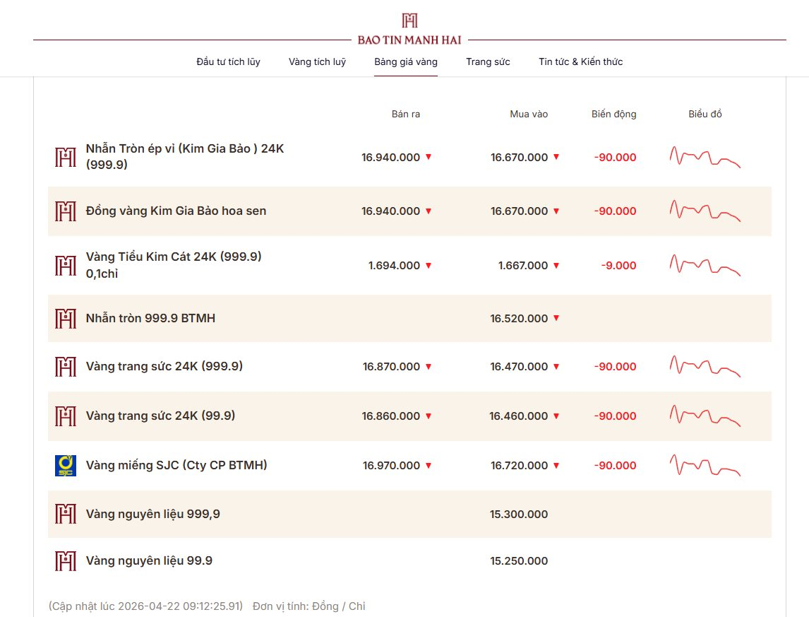Click the red down arrow beside 16.970.000

click(x=429, y=466)
